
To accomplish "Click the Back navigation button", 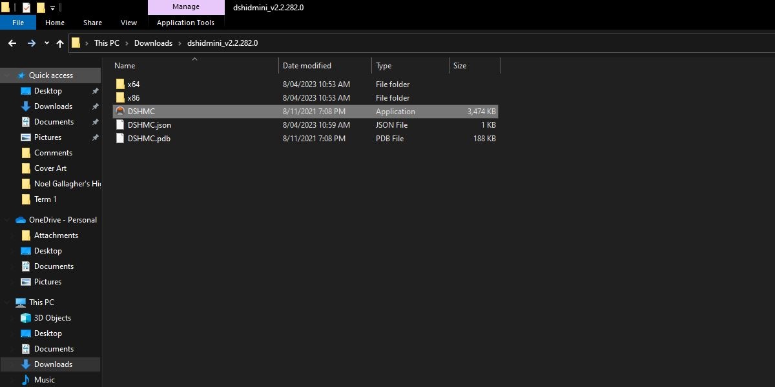I will click(x=12, y=43).
